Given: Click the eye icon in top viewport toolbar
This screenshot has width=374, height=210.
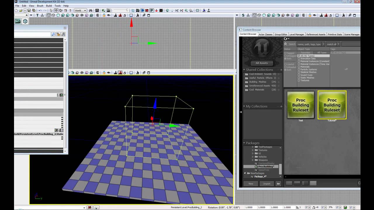Looking at the screenshot, I should coord(109,15).
